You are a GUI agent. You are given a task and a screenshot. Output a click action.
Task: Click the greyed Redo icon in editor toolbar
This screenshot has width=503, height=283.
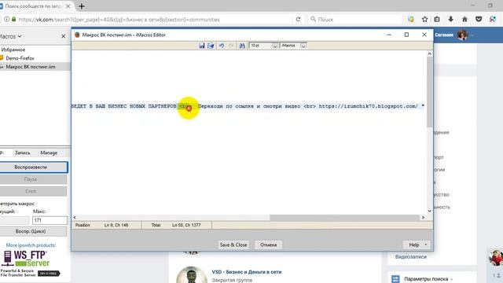231,46
